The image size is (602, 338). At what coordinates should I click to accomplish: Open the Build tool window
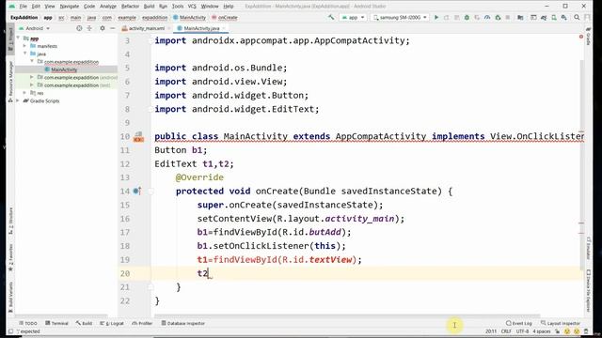(x=84, y=323)
